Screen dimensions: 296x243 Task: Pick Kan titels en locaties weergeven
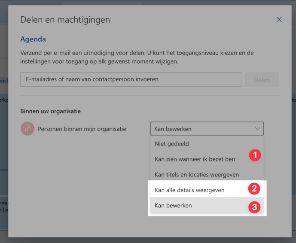(197, 175)
